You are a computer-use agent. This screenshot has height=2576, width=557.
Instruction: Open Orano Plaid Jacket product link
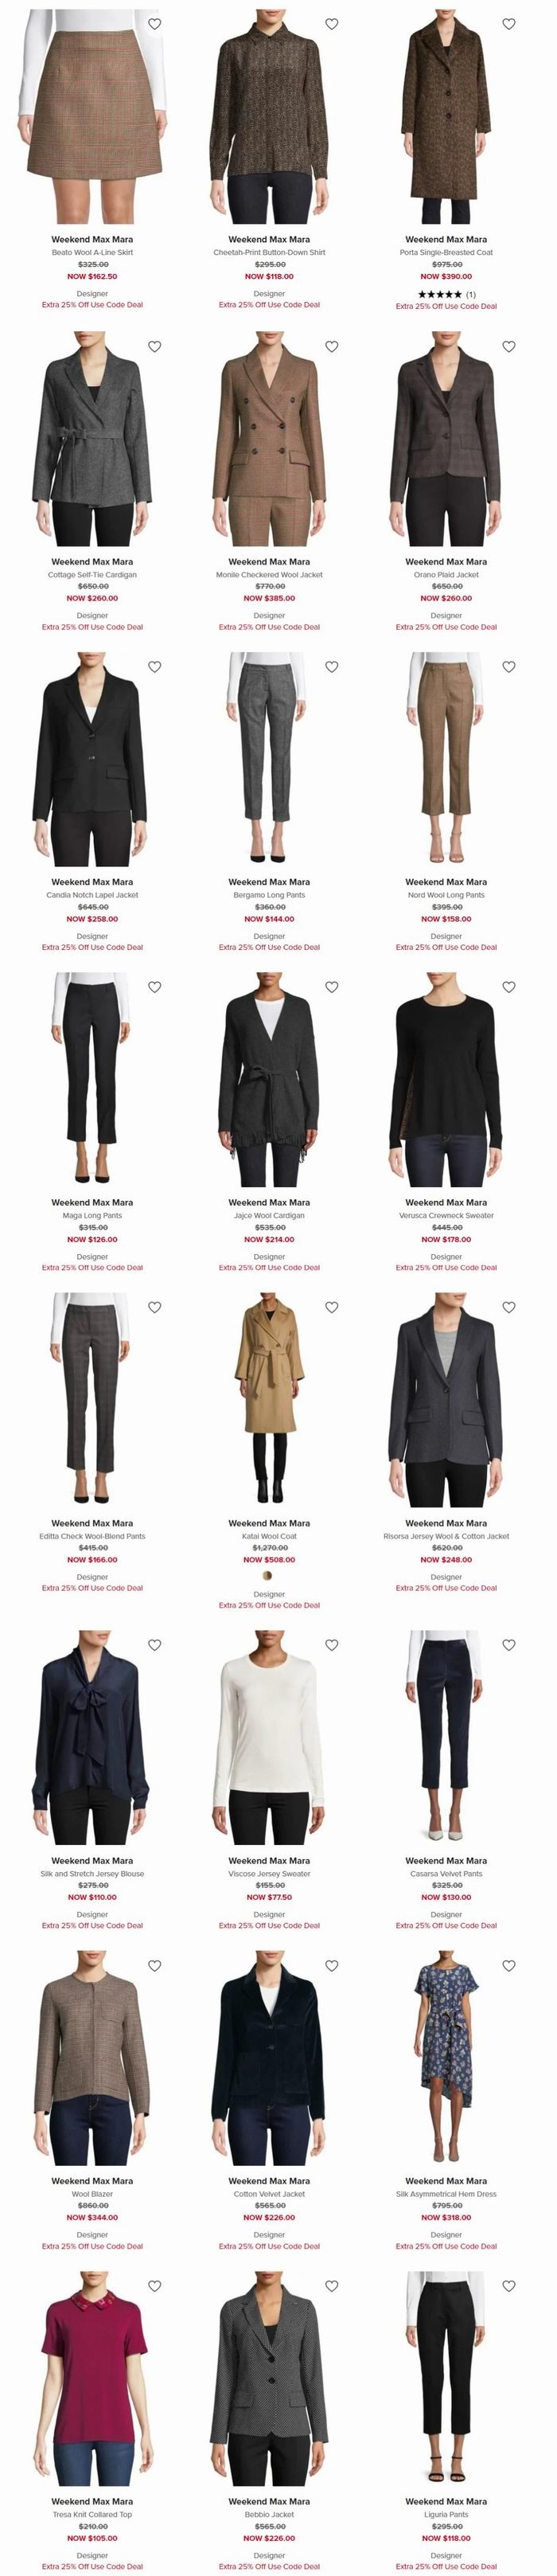446,575
